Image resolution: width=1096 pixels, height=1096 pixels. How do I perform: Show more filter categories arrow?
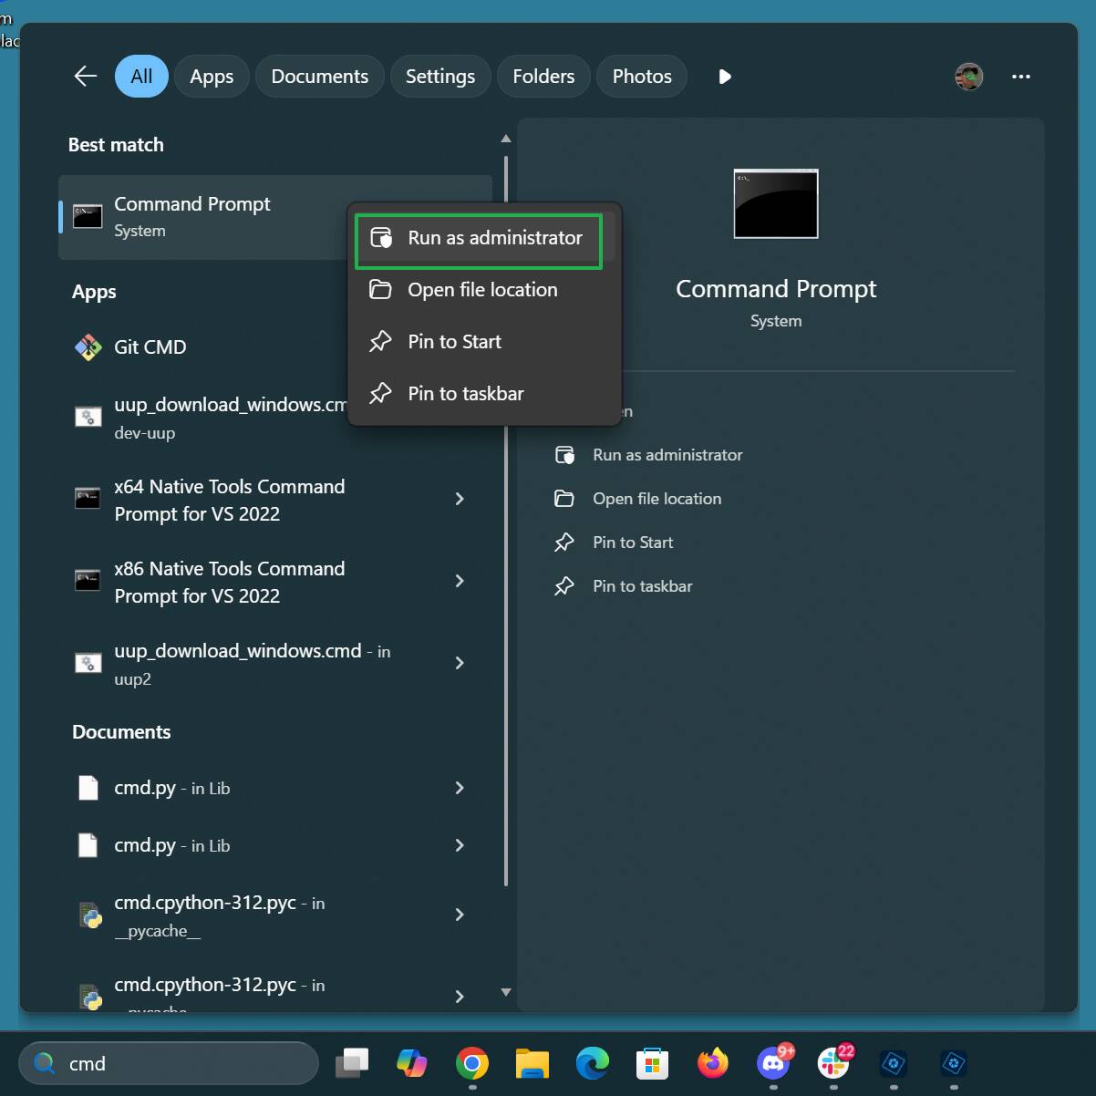725,77
